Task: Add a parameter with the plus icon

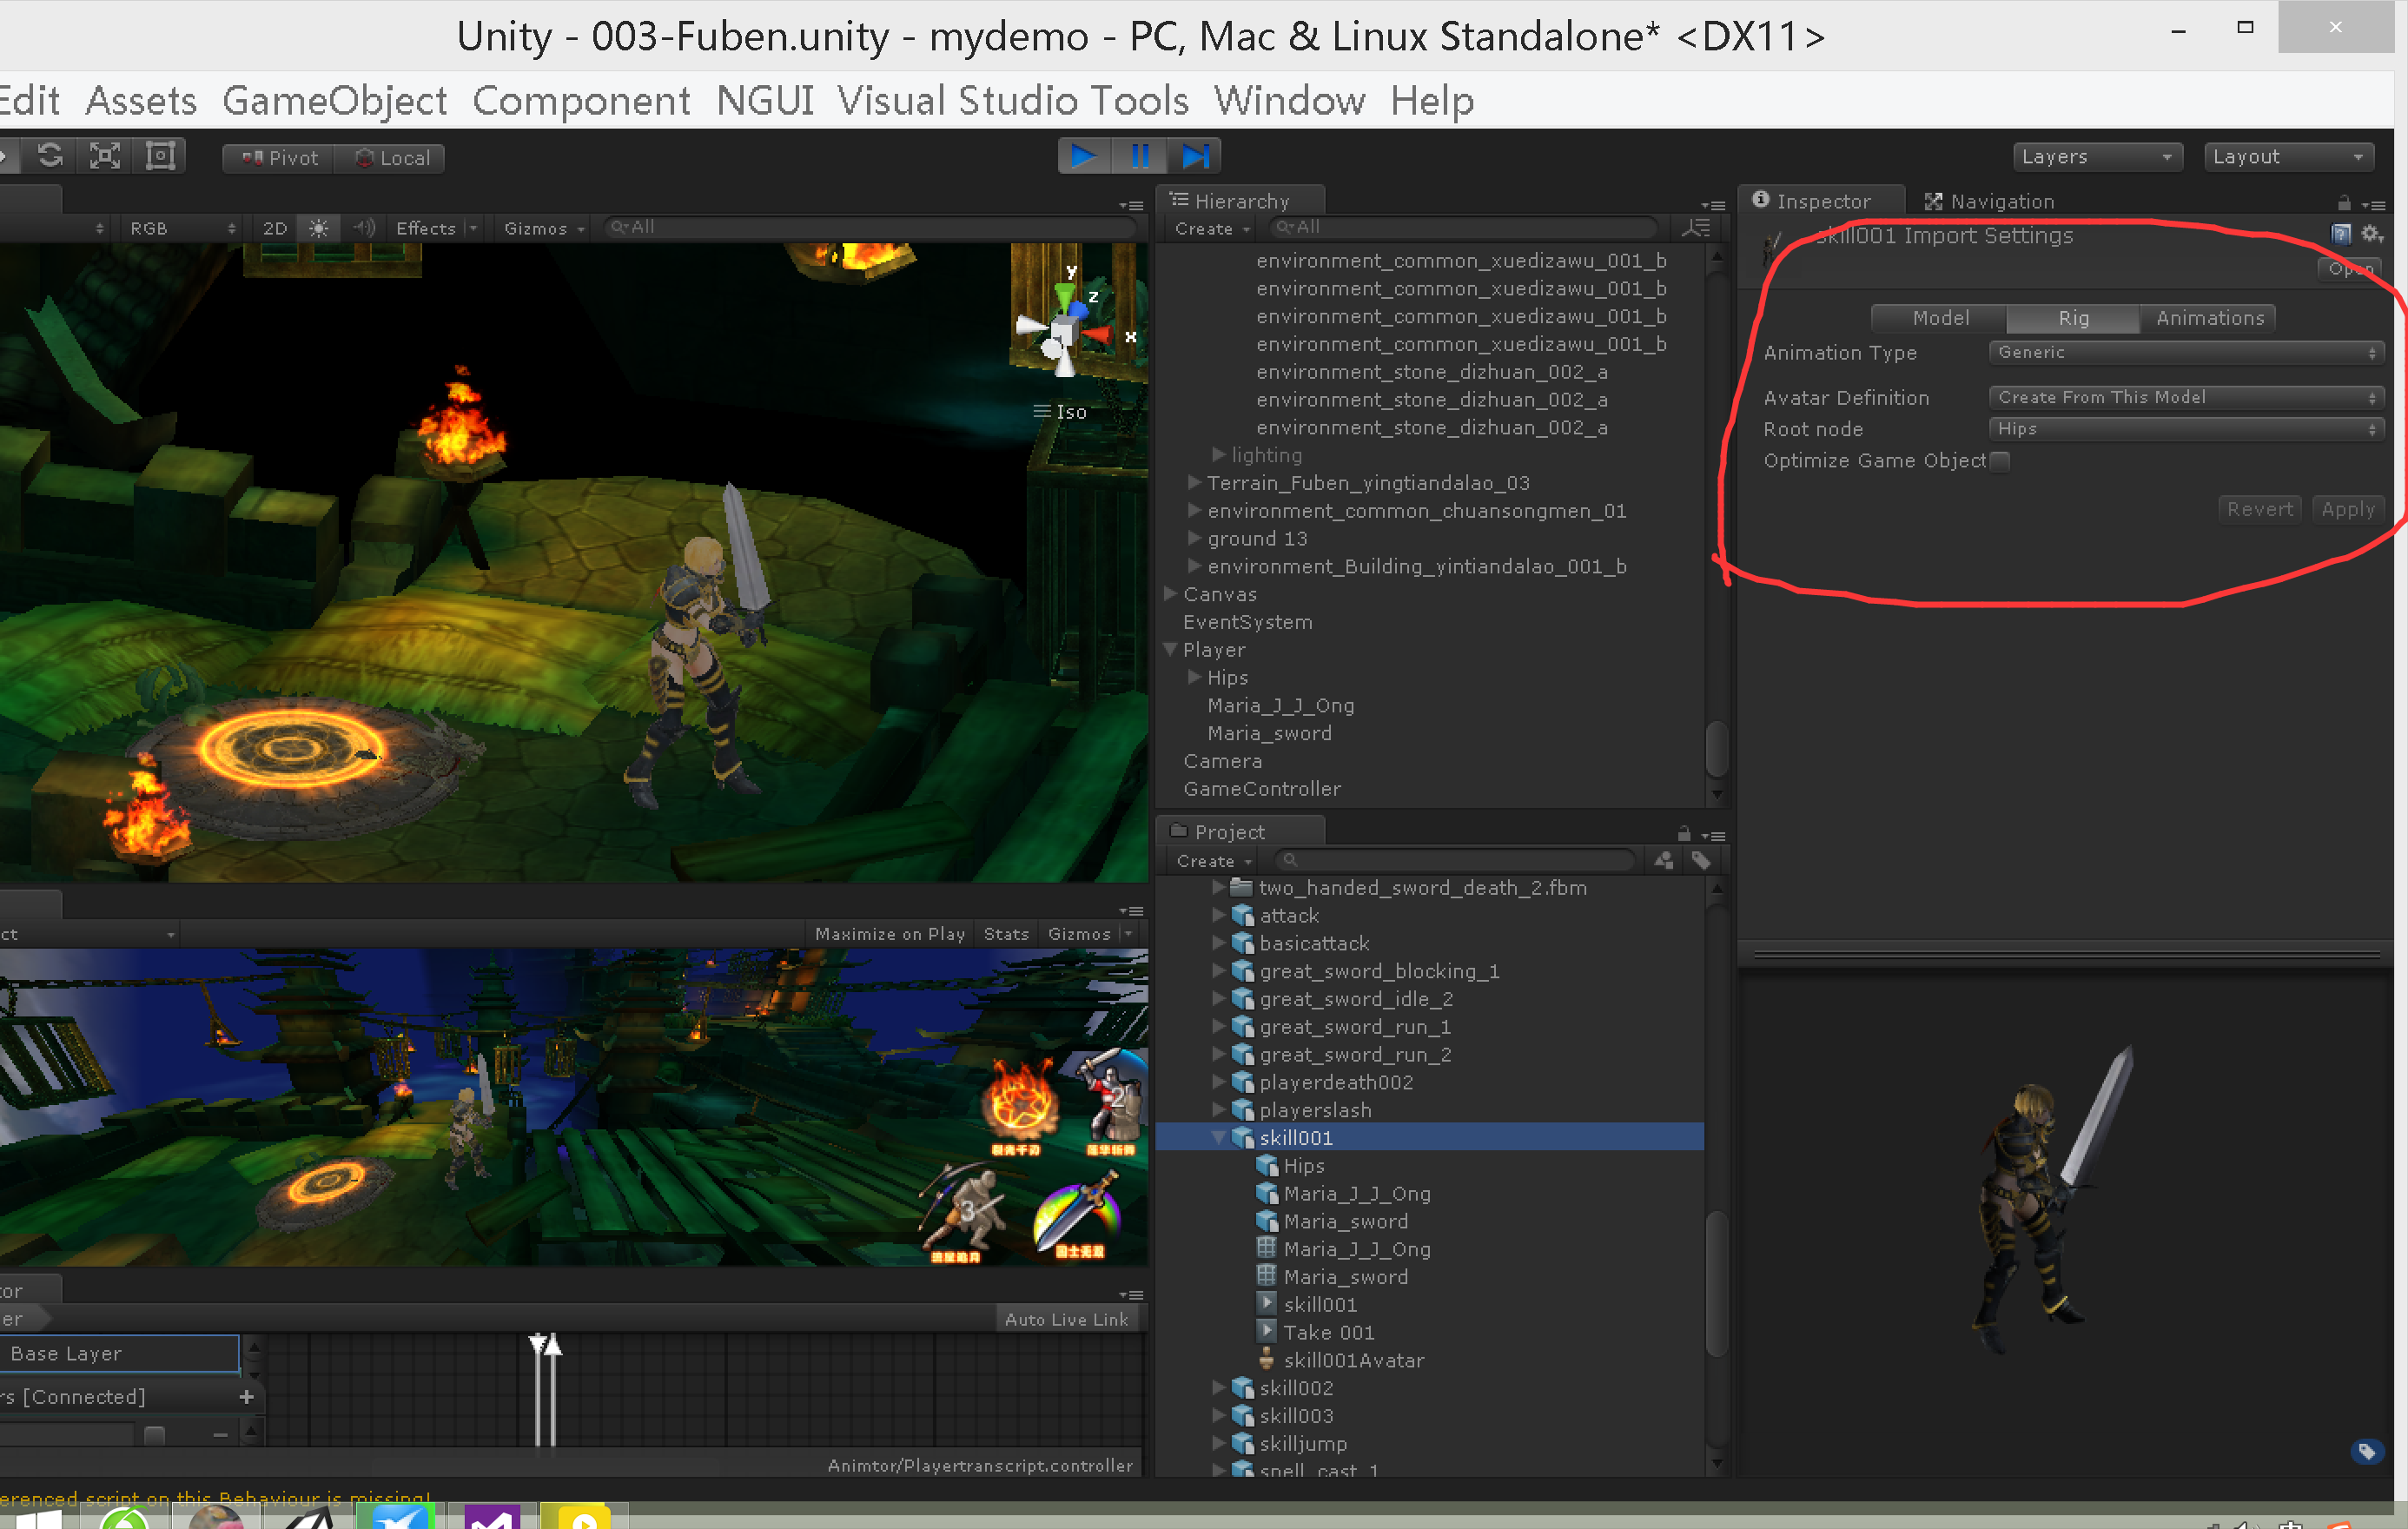Action: click(x=247, y=1397)
